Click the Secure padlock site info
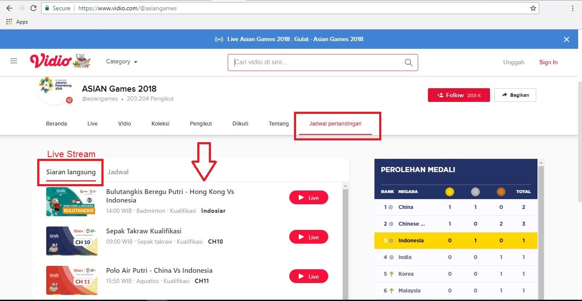This screenshot has height=301, width=582. 58,8
